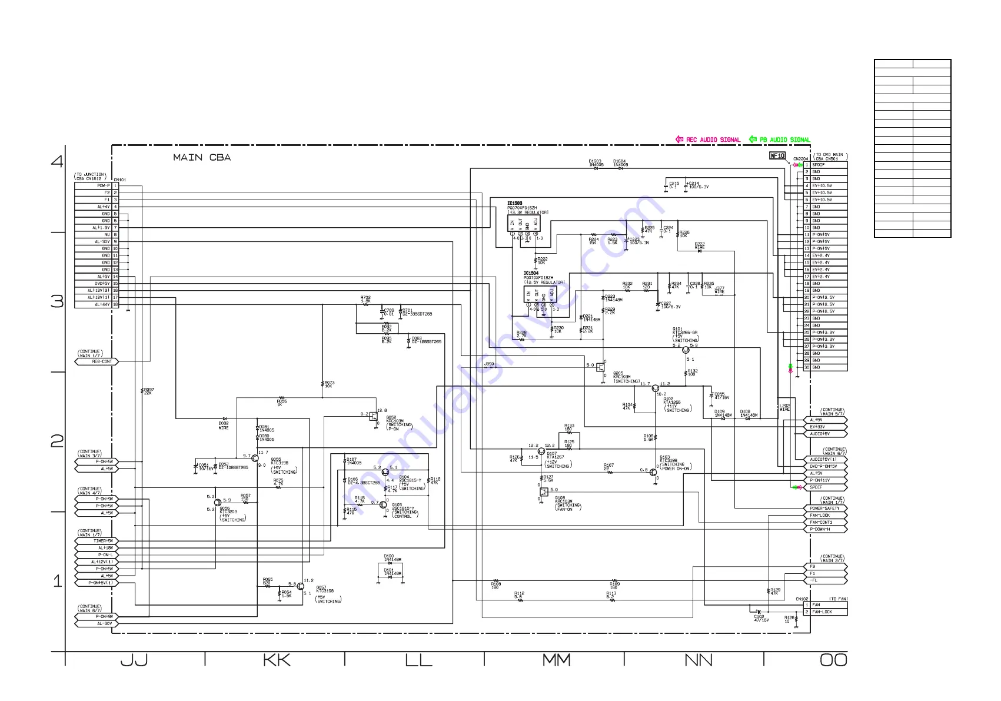This screenshot has height=701, width=1001.
Task: Click the WF10 waveform marker box
Action: click(777, 156)
